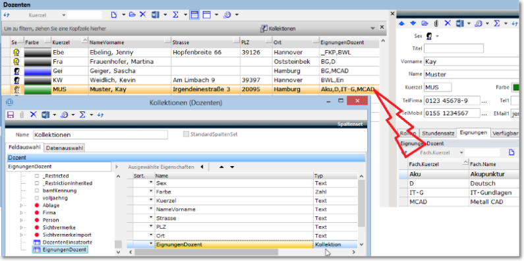Click Vorname input field with Kay
The image size is (524, 261).
471,61
